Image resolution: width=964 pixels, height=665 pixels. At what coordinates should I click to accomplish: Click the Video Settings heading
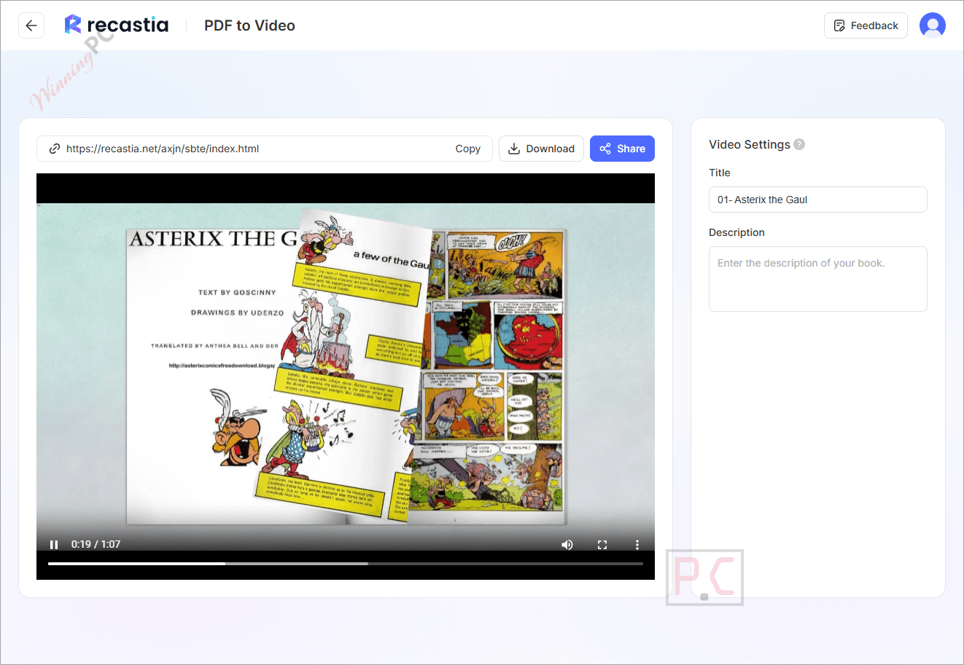tap(750, 144)
